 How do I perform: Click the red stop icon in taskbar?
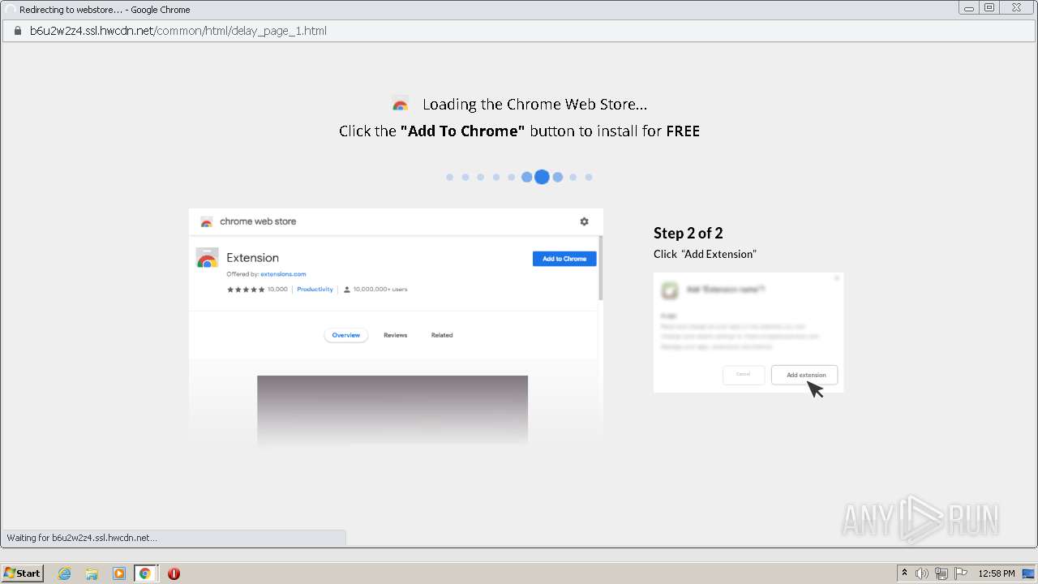tap(174, 573)
